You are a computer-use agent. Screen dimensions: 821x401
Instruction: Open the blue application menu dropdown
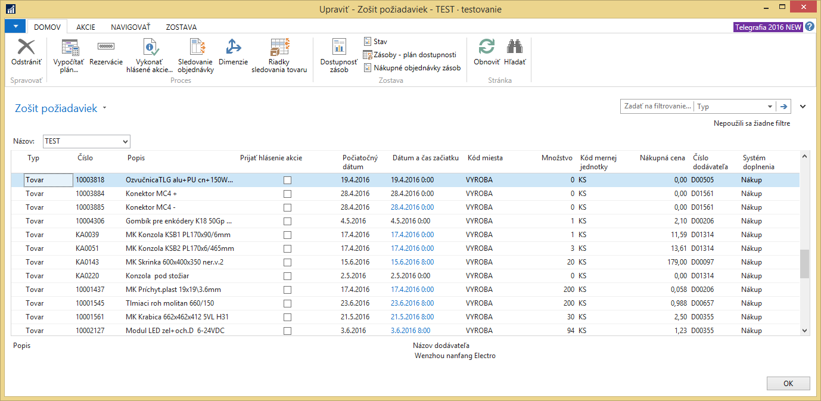click(15, 26)
